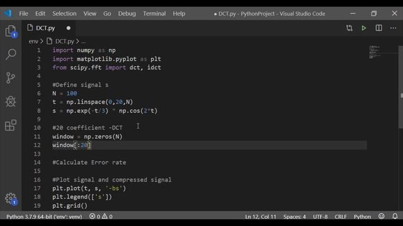Image resolution: width=403 pixels, height=226 pixels.
Task: Click the np.exp(-t/3) expression line
Action: 105,110
